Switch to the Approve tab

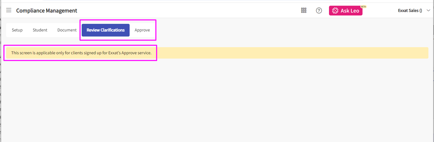click(142, 30)
